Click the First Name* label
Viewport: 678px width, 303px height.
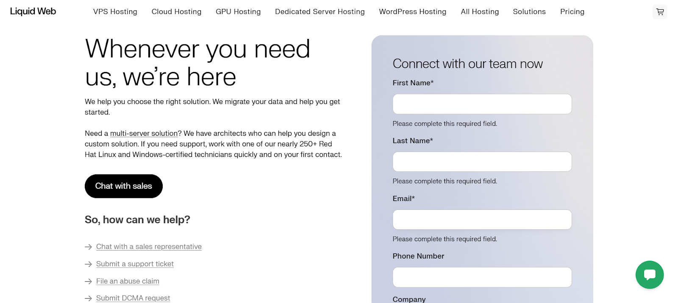coord(413,83)
